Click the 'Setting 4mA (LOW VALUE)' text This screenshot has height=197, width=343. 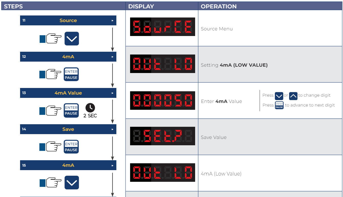(x=234, y=65)
